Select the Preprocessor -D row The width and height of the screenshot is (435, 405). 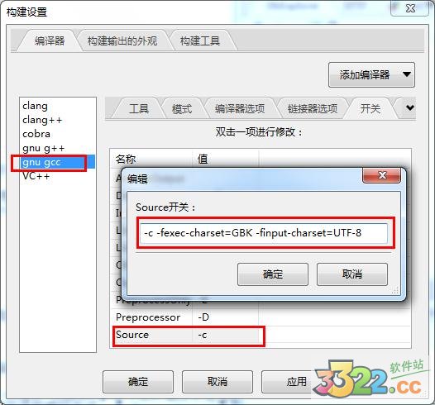tap(261, 317)
